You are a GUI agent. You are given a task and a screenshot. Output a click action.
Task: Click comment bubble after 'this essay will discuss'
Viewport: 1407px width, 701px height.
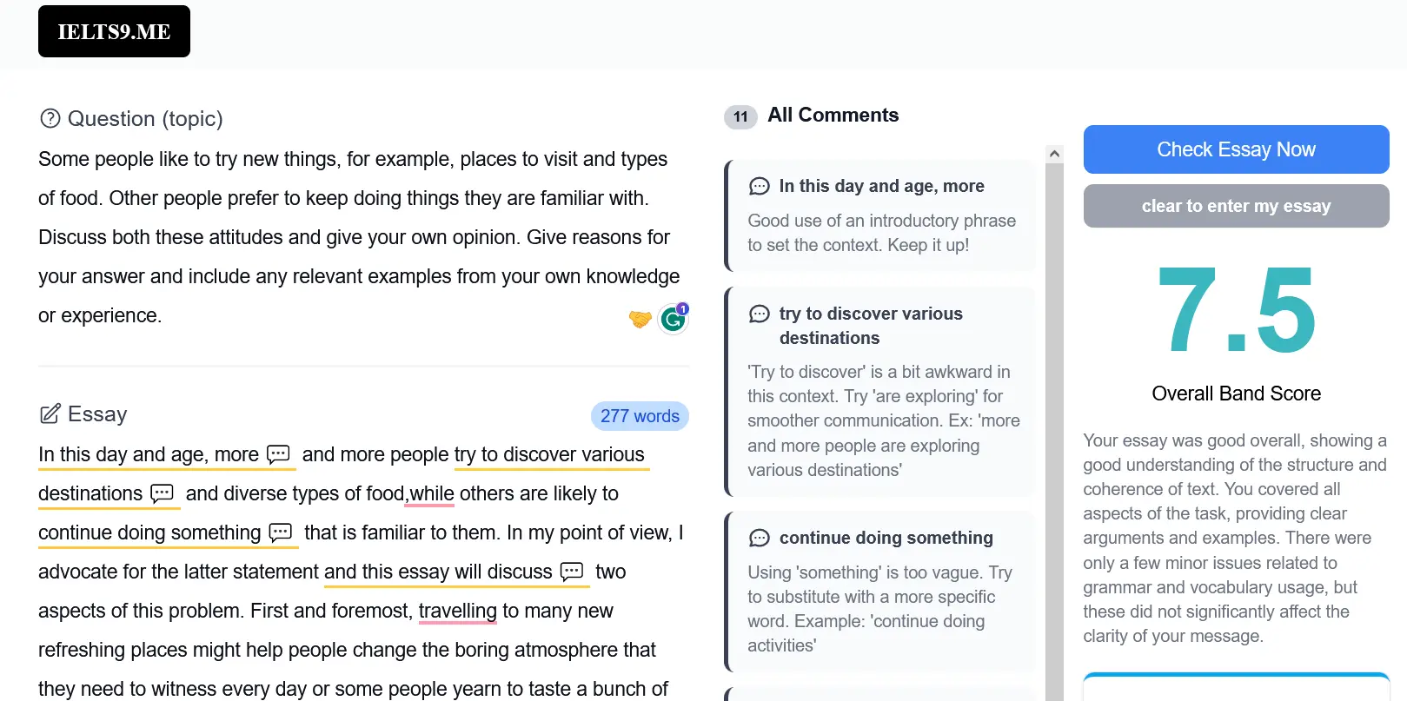point(572,572)
